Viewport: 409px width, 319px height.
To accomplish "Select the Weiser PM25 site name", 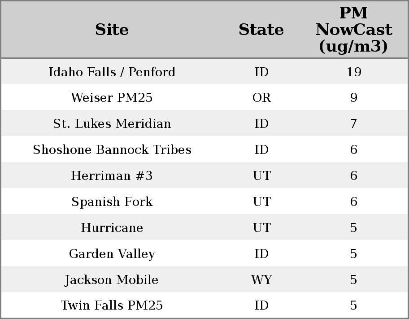I will 112,98.
